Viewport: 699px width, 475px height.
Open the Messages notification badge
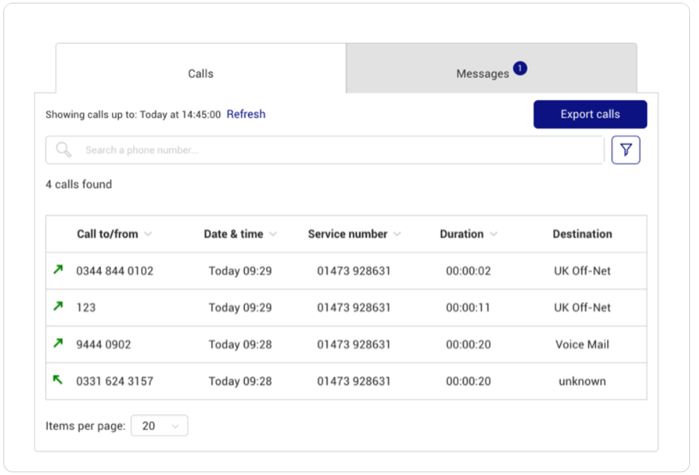[520, 68]
